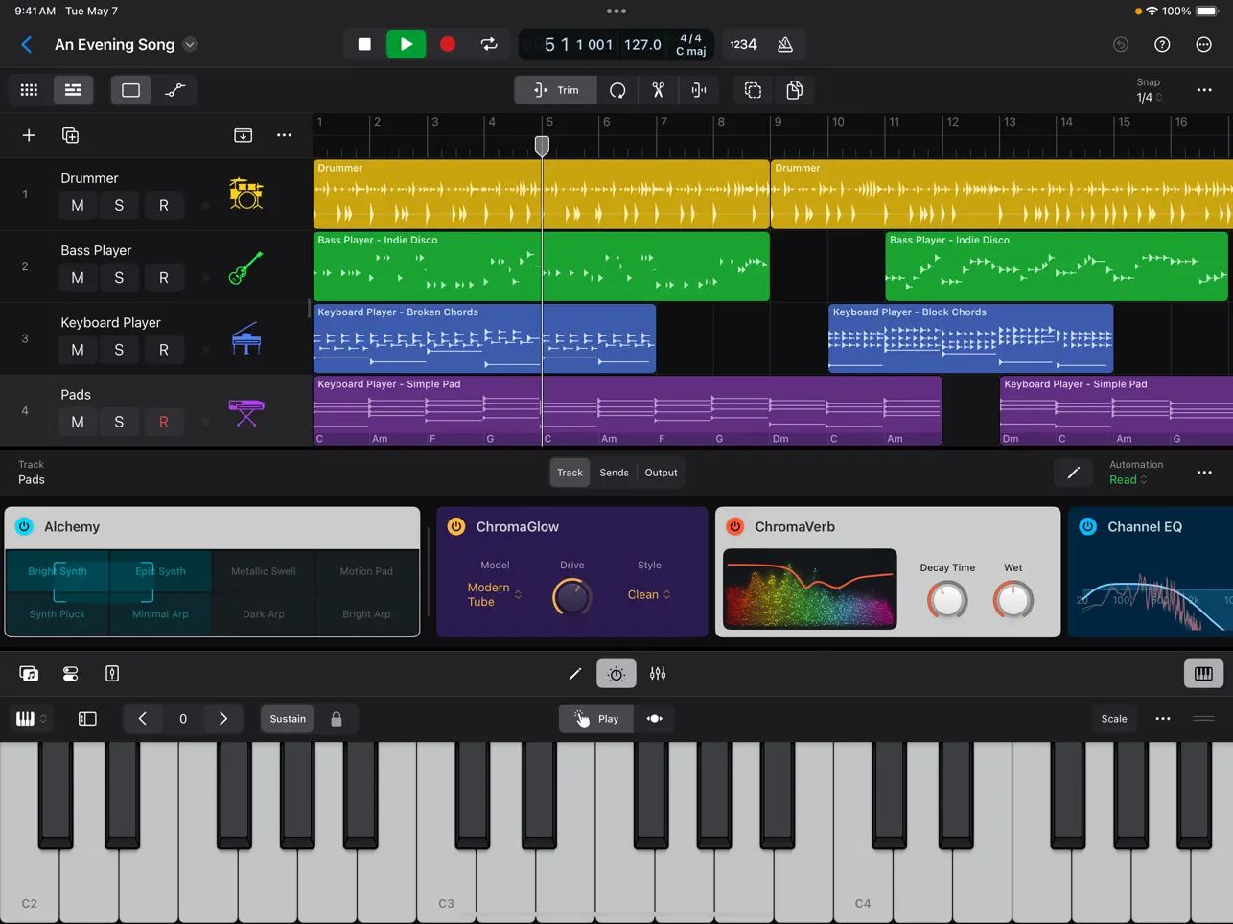Change ChromaGlow Style from Clean

(x=647, y=594)
